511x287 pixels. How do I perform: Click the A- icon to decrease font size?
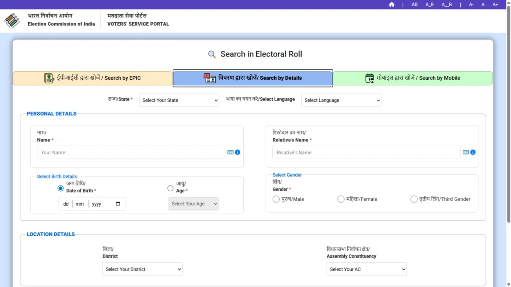(471, 4)
